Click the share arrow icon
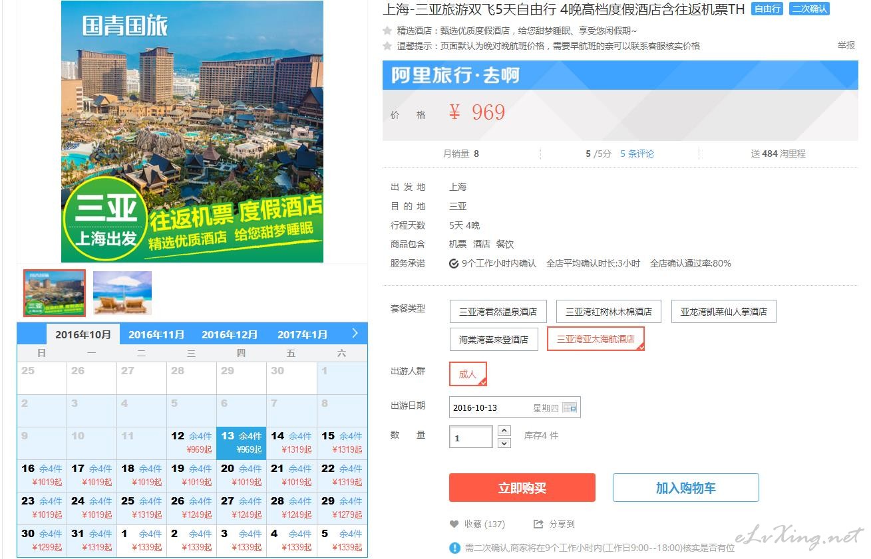The height and width of the screenshot is (559, 871). [x=538, y=524]
